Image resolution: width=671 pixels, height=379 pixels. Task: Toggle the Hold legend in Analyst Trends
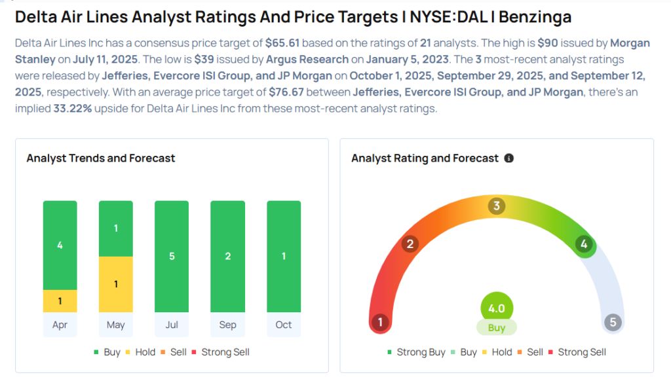140,352
